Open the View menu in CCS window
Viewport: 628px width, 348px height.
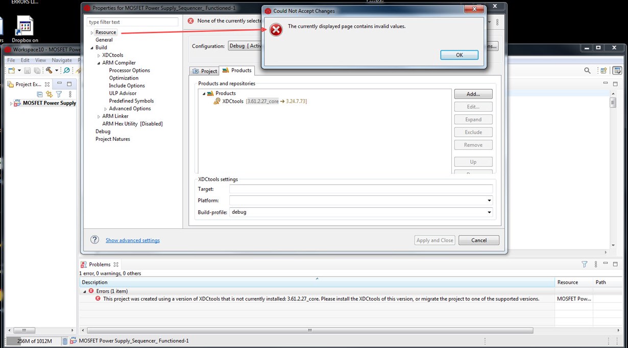point(40,60)
